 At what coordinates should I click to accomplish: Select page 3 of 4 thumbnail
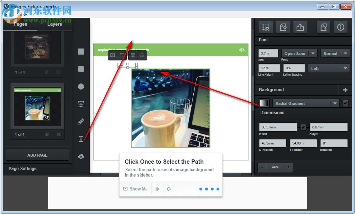point(37,48)
